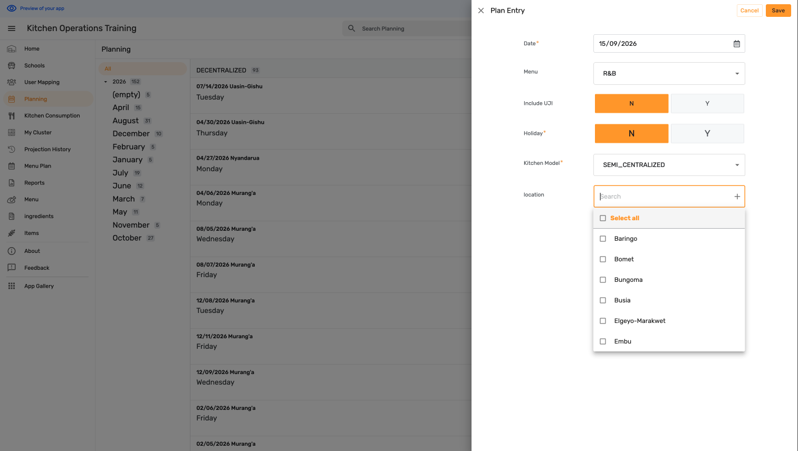Click the preview eye icon
Screen dimensions: 798x451
(x=12, y=8)
